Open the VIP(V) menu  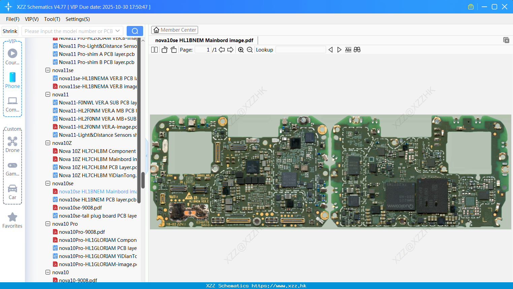(x=32, y=19)
